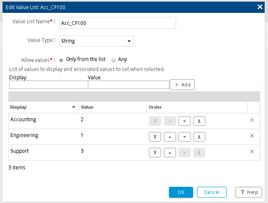Screen dimensions: 268x203
Task: Move Engineering row up one position
Action: point(170,137)
